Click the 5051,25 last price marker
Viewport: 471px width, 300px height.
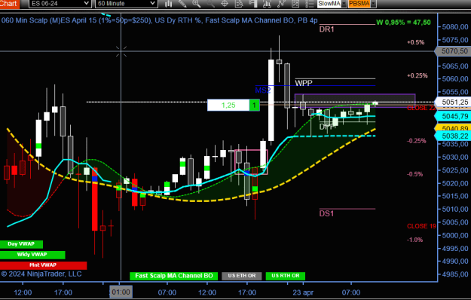coord(454,103)
